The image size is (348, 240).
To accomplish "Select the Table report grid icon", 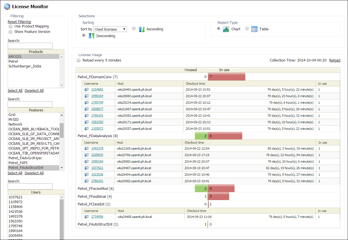I will coord(254,29).
